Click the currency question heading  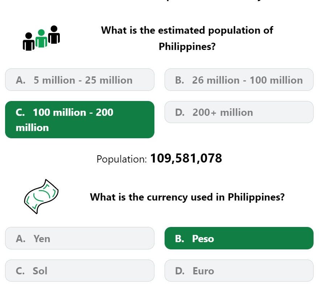tap(187, 197)
